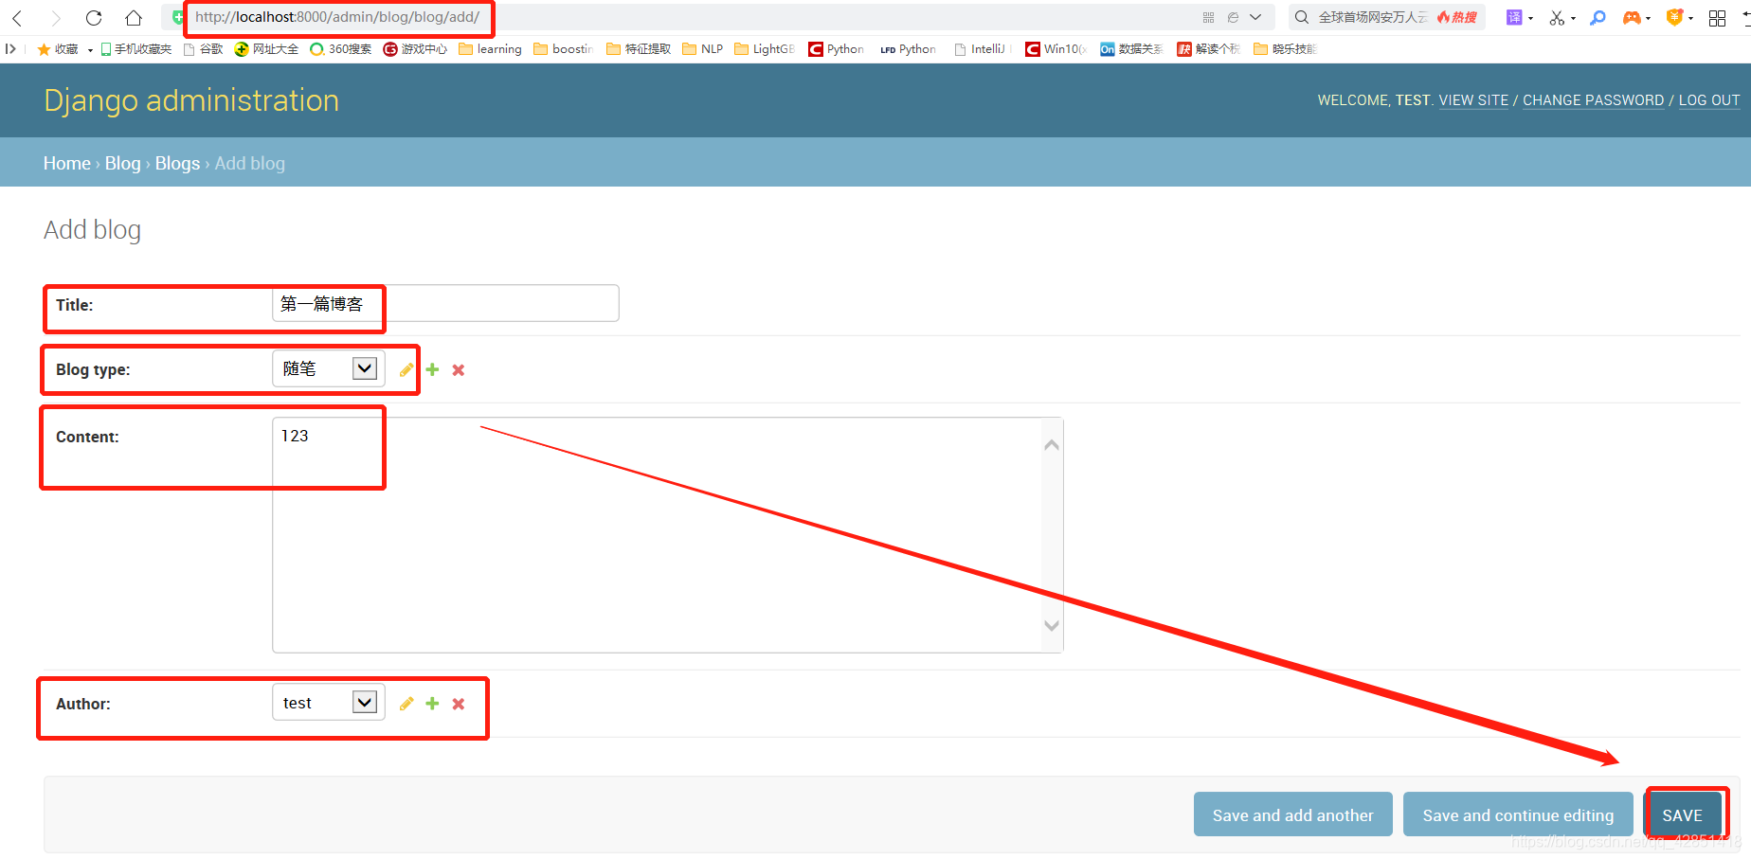Click Save and continue editing button

[1518, 814]
